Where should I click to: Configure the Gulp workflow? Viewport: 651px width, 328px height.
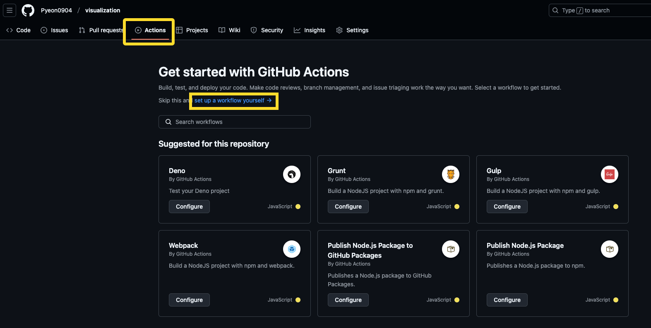507,207
